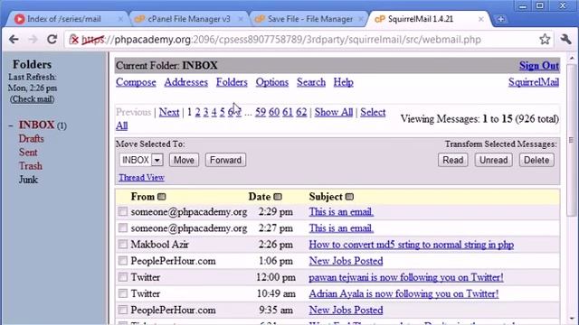
Task: Open a new browser tab
Action: 500,19
